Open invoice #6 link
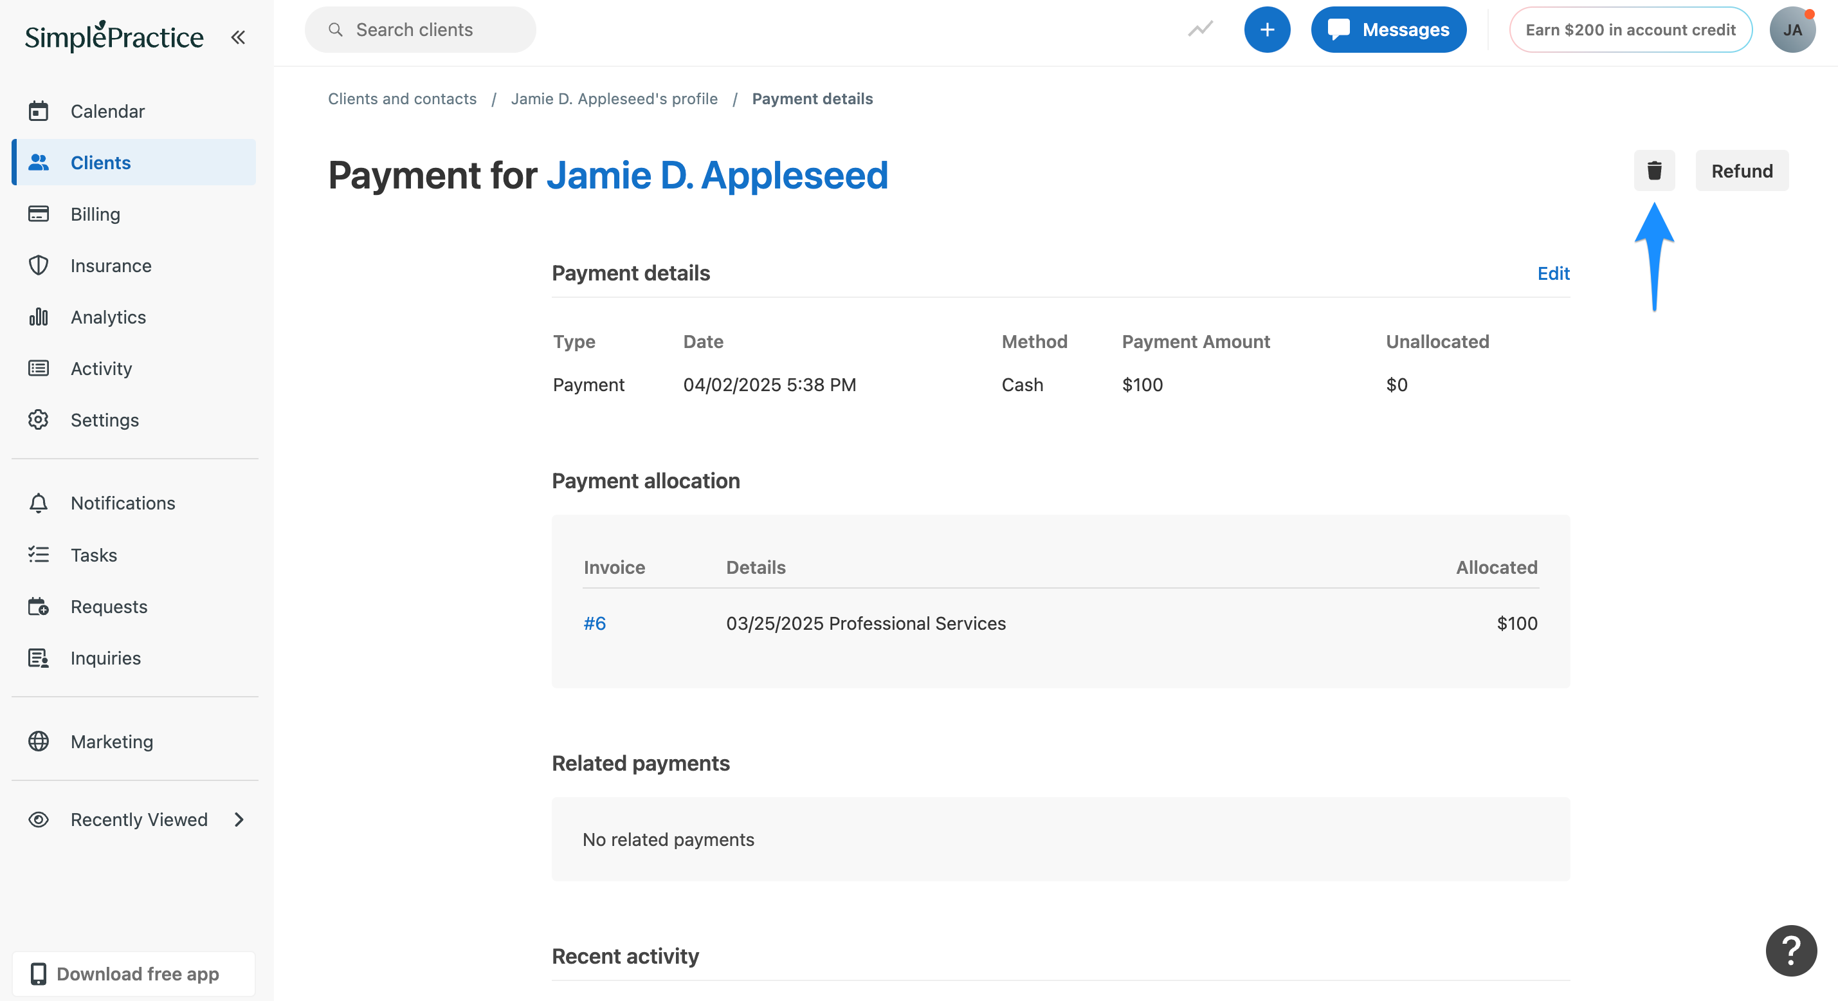 [594, 624]
